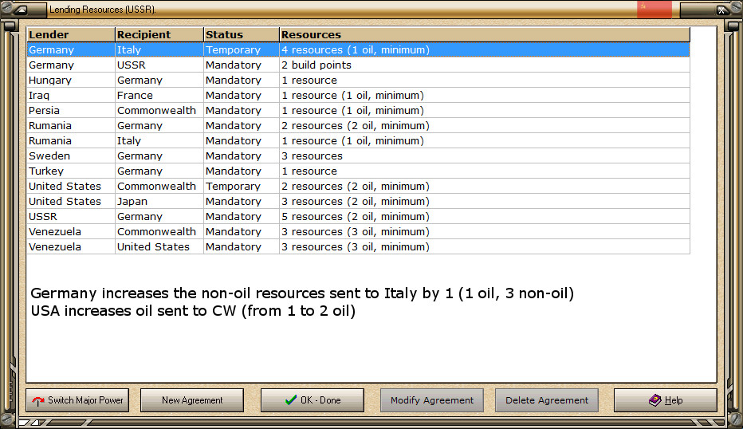Select United States to Japan row

(358, 202)
